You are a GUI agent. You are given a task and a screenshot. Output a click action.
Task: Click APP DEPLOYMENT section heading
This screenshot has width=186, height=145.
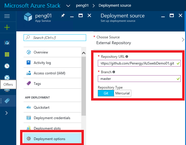click(x=37, y=98)
